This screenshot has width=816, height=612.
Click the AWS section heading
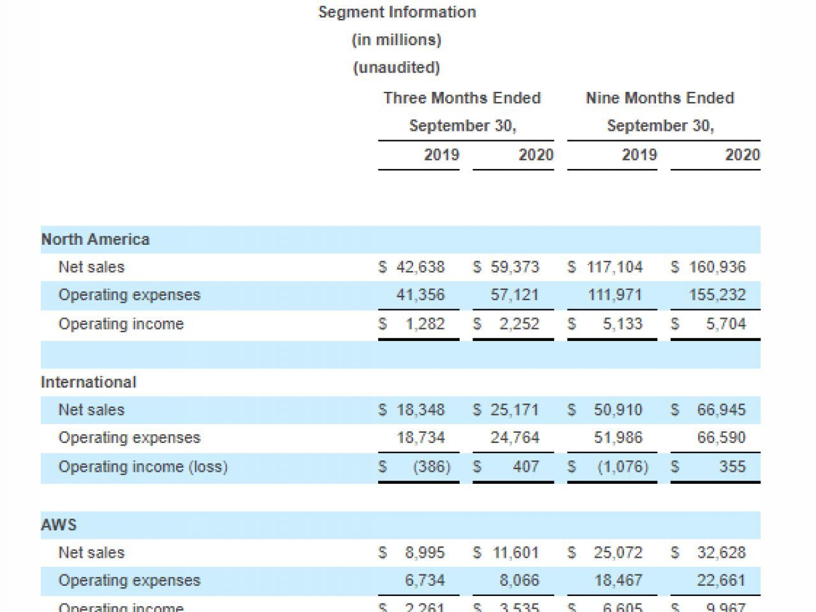[59, 525]
